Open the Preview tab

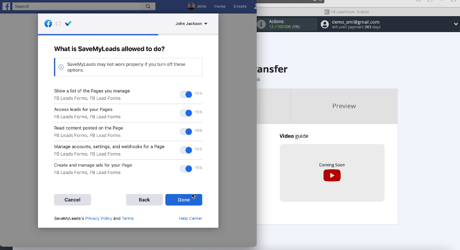tap(344, 106)
